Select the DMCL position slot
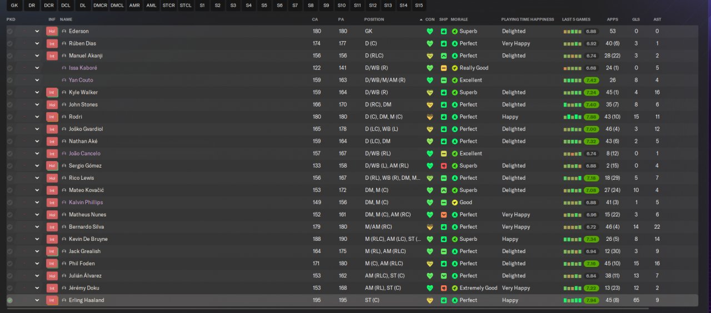The height and width of the screenshot is (313, 711). click(x=117, y=6)
